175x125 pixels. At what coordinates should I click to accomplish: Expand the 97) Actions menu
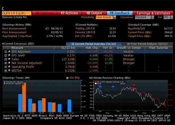[71, 13]
